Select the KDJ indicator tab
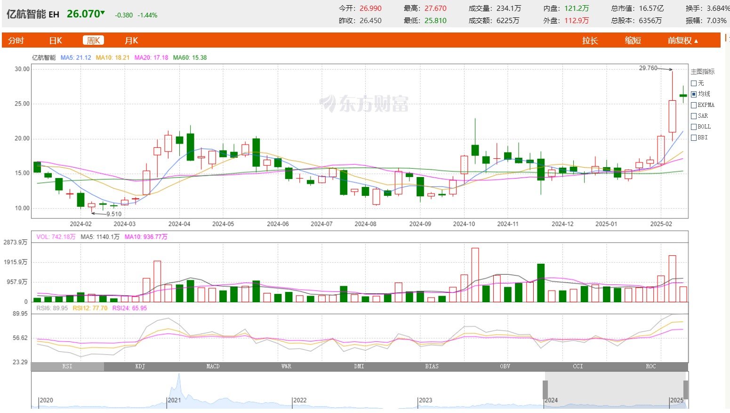 (140, 366)
